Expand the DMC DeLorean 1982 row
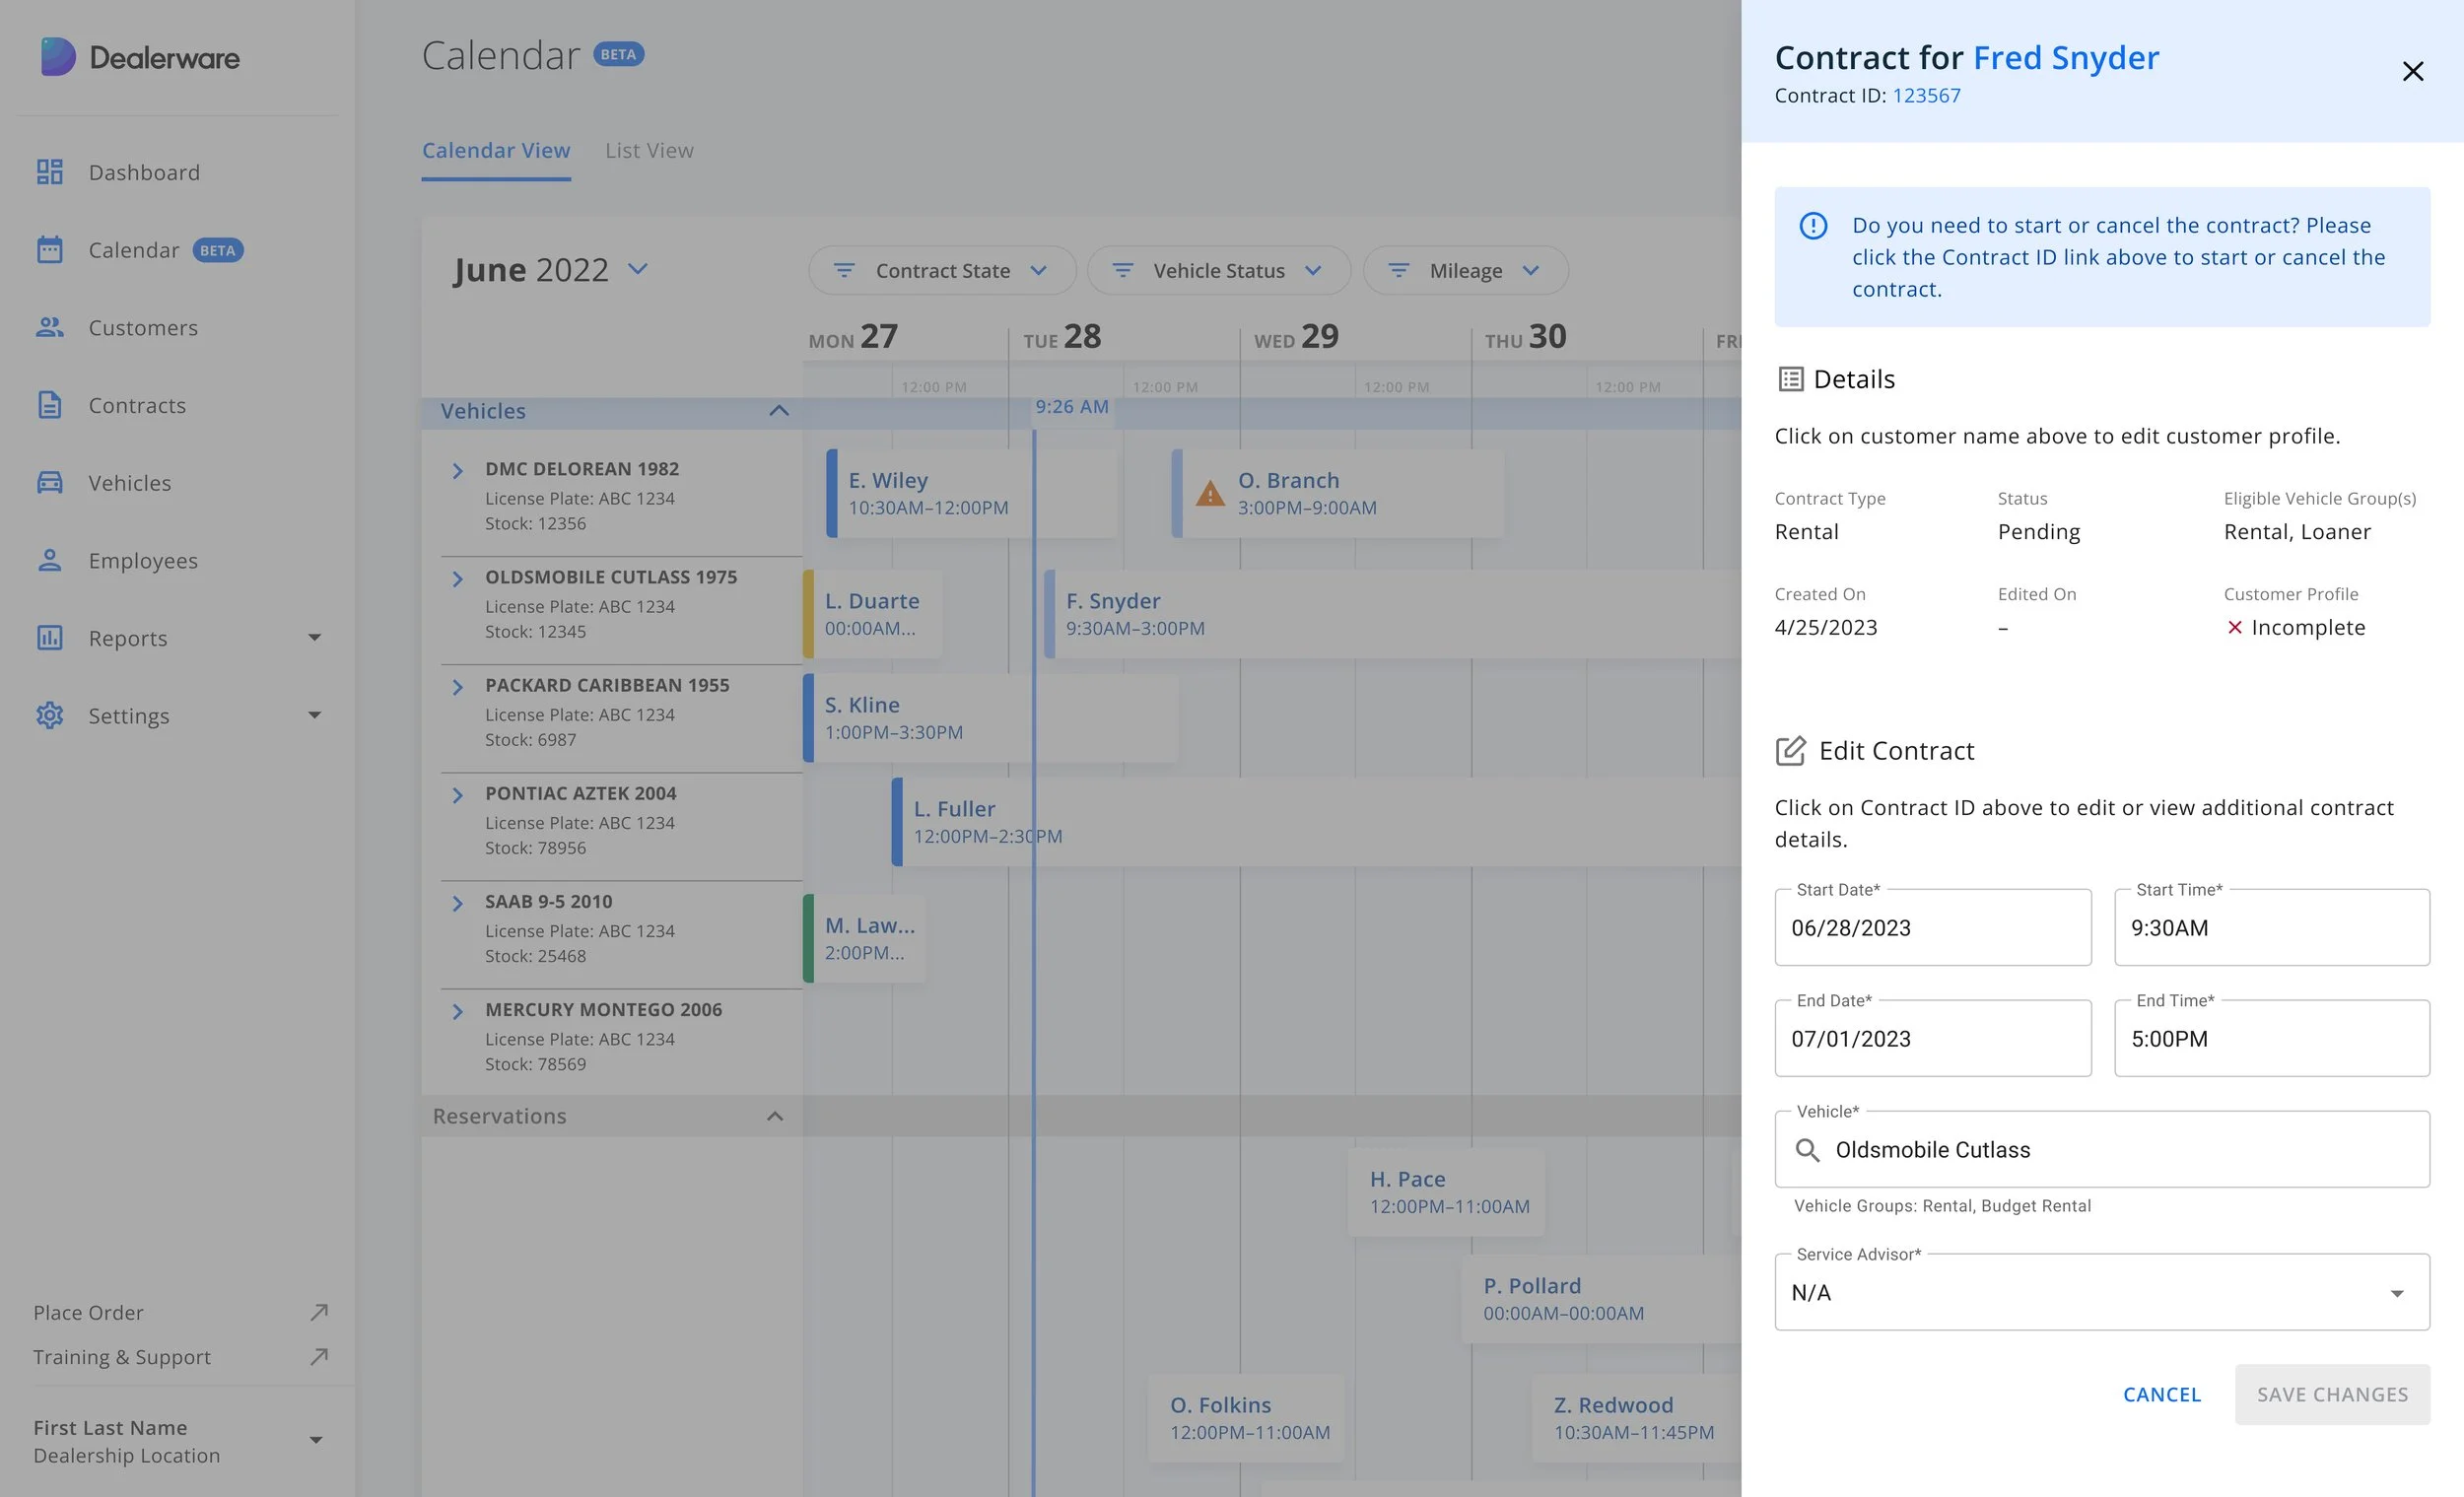Screen dimensions: 2464x1497 pos(458,470)
